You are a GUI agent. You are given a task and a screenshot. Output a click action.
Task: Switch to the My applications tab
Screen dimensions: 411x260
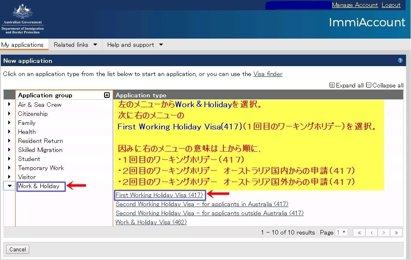coord(22,45)
